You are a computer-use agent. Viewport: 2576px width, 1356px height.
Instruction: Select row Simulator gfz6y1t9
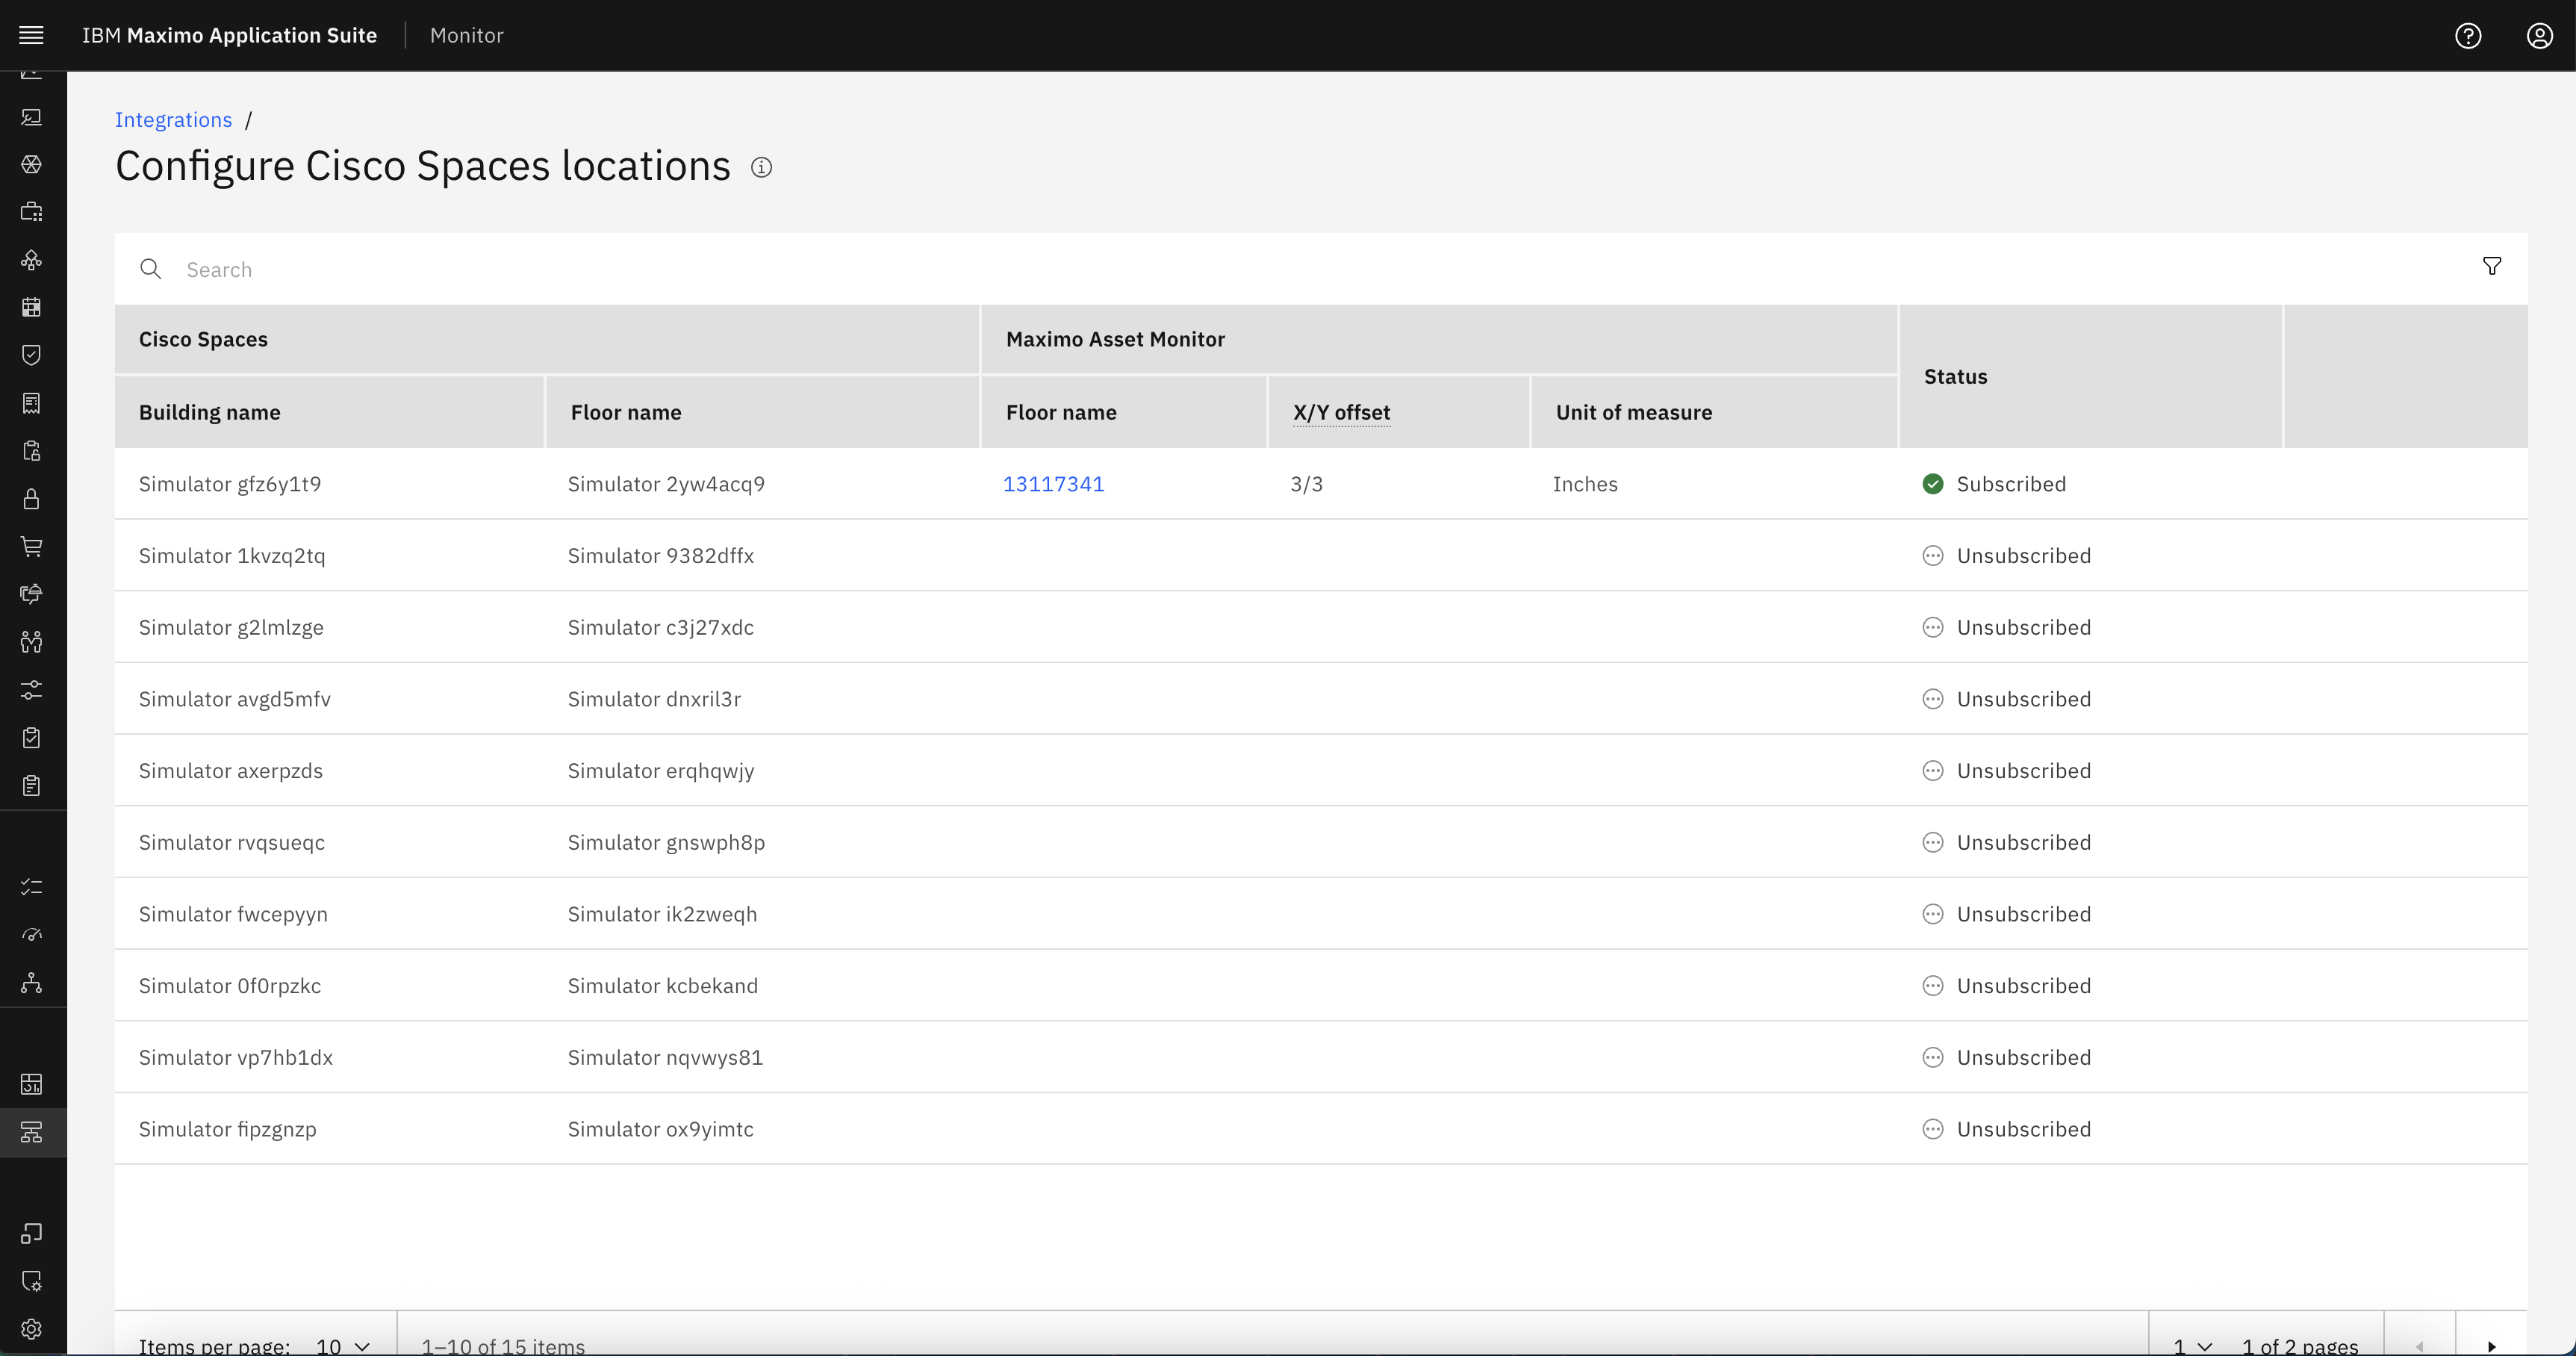1321,484
